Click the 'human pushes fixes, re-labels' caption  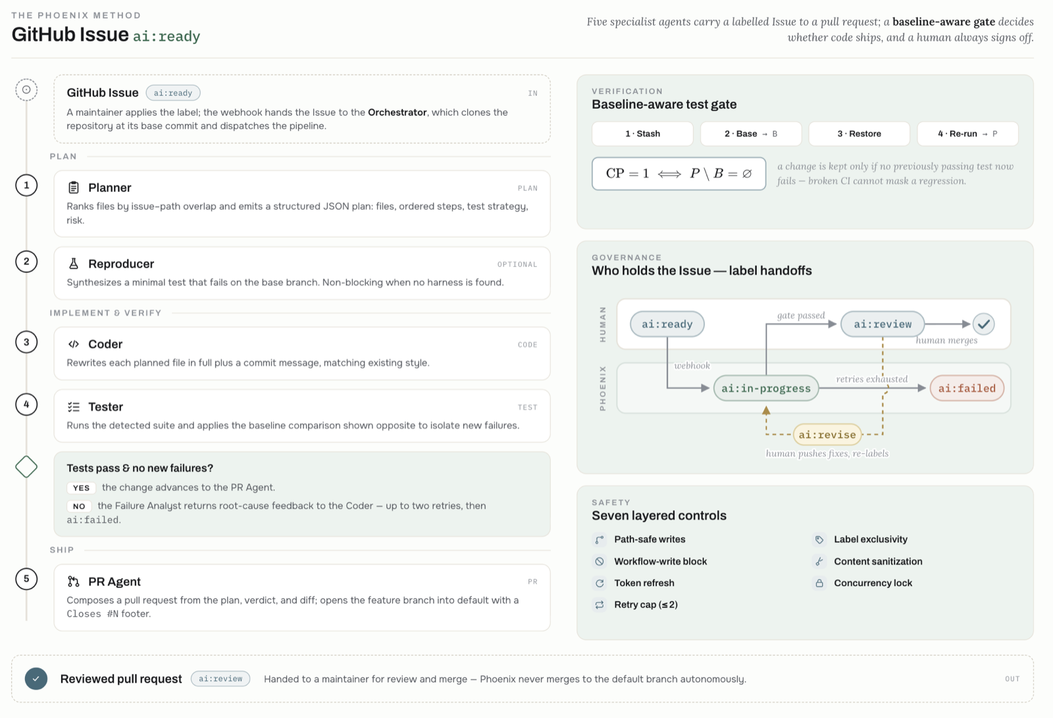point(827,454)
